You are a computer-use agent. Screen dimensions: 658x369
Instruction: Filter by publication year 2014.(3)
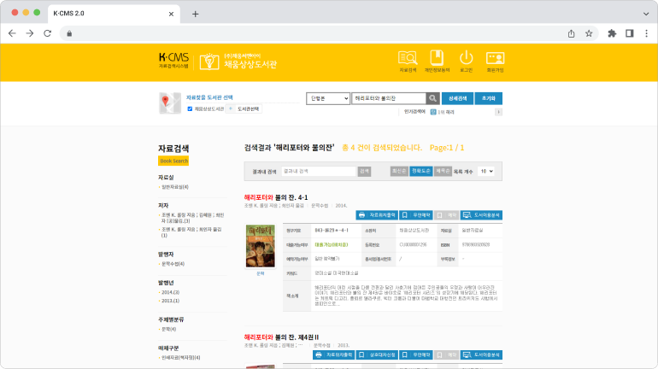point(170,292)
